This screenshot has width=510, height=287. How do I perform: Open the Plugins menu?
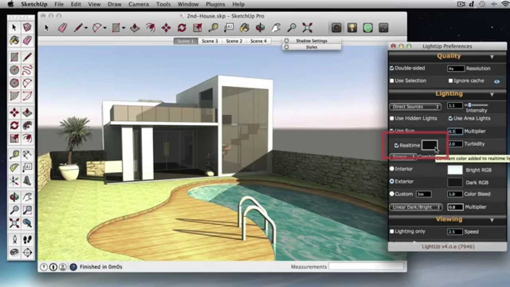(215, 4)
